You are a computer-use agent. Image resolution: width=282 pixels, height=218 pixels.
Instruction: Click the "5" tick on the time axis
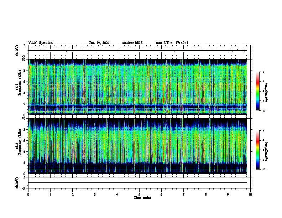click(x=139, y=194)
